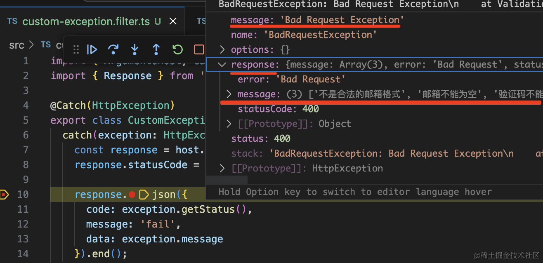The width and height of the screenshot is (543, 263).
Task: Click the debug toolbar drag handle
Action: pyautogui.click(x=76, y=50)
